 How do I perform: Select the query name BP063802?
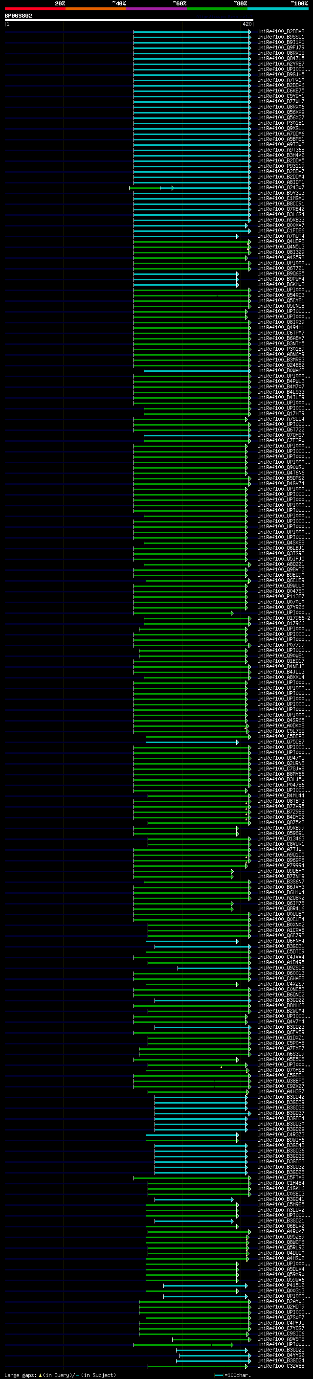point(18,16)
